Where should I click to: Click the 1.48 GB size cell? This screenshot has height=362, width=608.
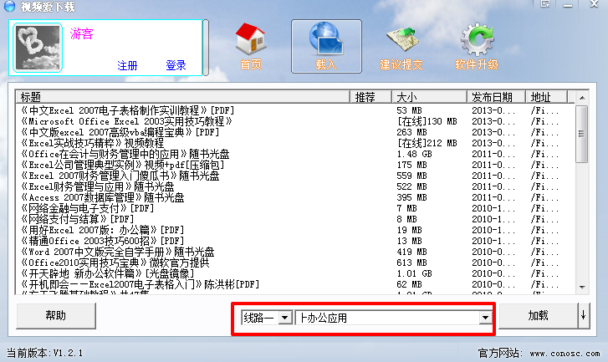414,154
